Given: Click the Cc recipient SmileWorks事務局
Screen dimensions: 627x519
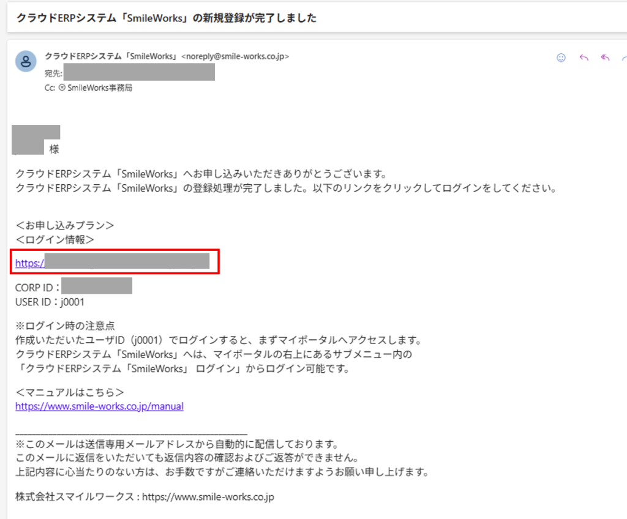Looking at the screenshot, I should 100,88.
